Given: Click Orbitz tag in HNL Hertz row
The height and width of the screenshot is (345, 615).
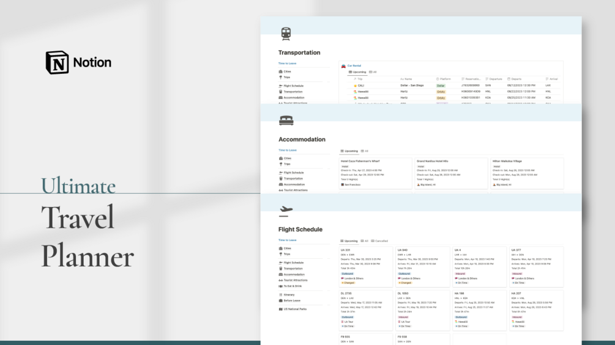Looking at the screenshot, I should [441, 92].
